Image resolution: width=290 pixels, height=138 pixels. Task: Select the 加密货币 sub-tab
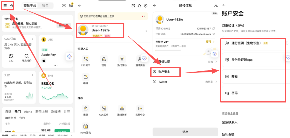(x=11, y=118)
